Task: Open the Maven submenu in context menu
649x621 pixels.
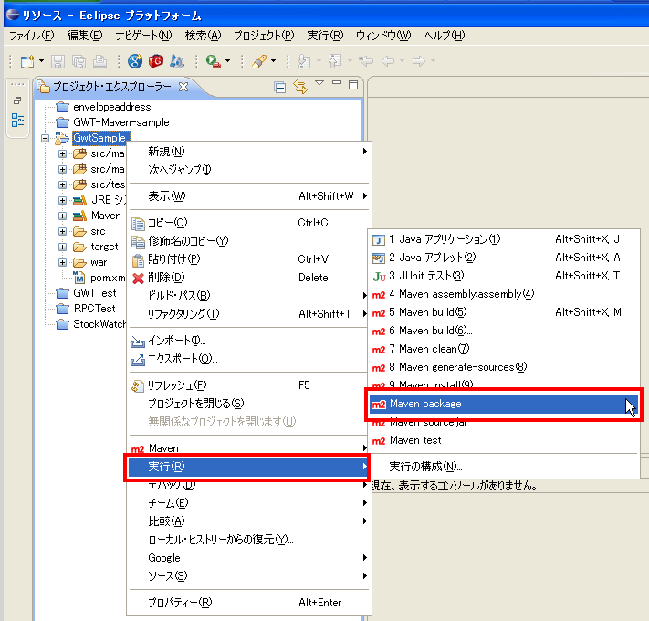Action: [248, 448]
